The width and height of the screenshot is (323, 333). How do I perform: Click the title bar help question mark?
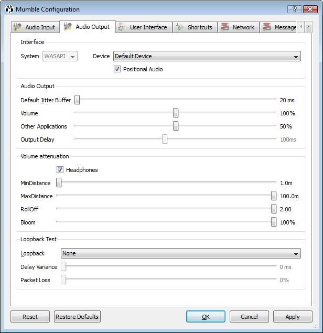pyautogui.click(x=295, y=9)
